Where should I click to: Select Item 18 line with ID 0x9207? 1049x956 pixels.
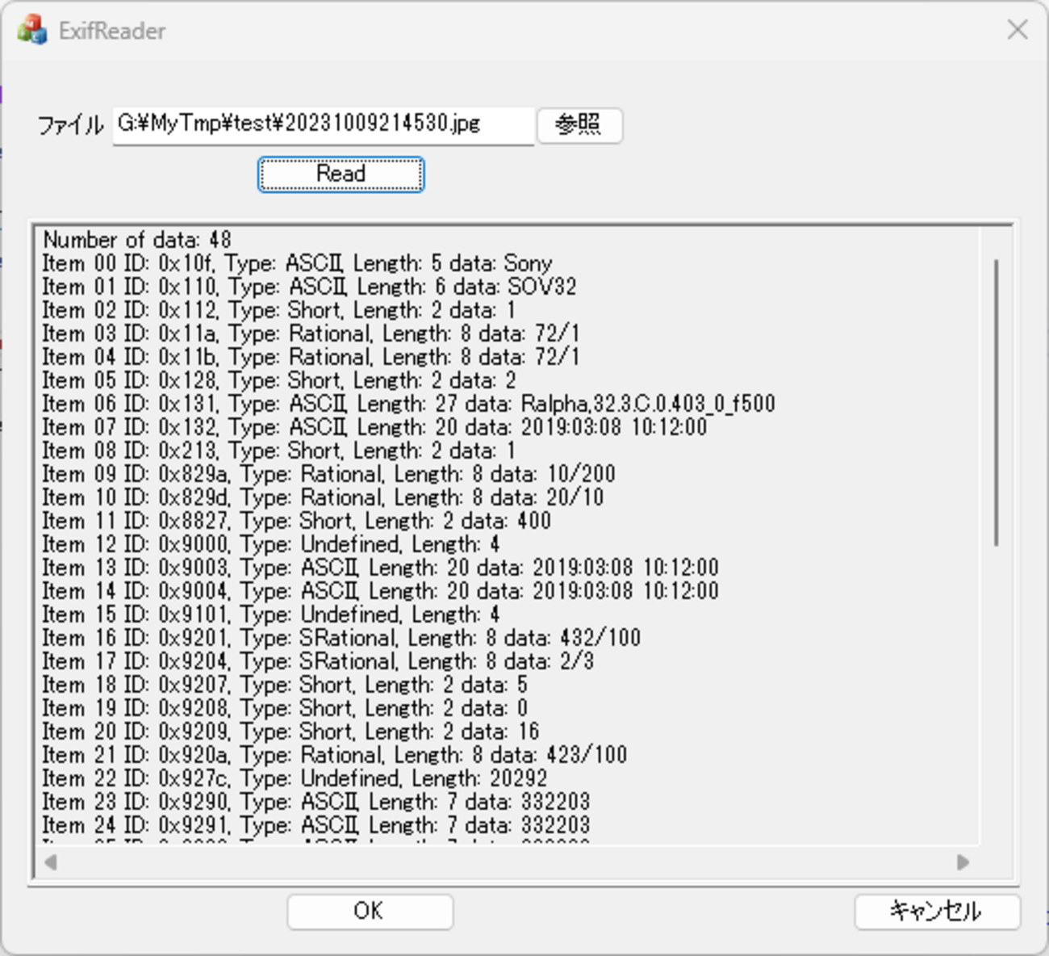pos(285,685)
